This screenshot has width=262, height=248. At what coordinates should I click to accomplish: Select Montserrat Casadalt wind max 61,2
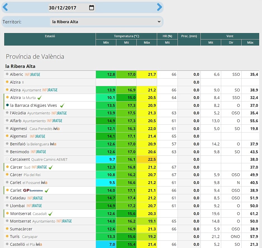click(250, 214)
